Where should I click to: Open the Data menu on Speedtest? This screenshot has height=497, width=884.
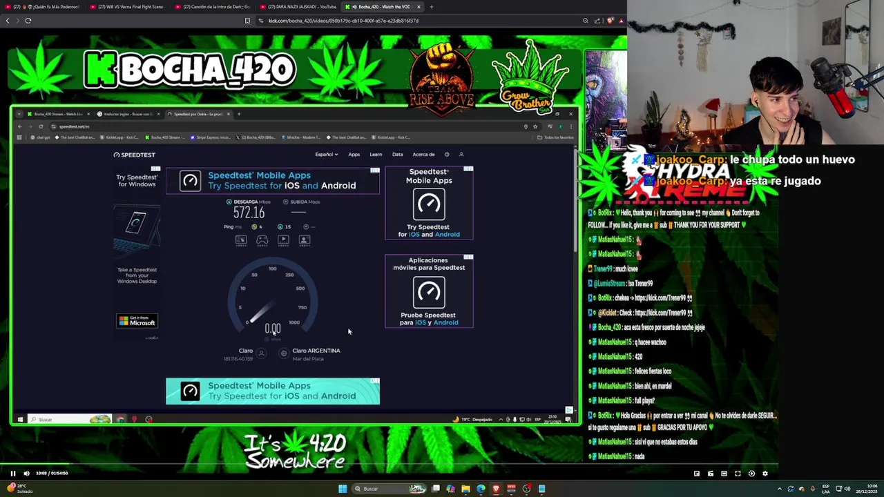[x=397, y=155]
